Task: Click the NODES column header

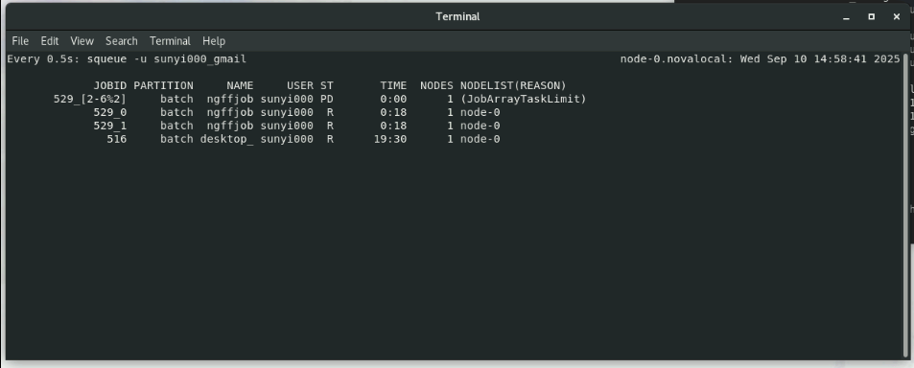Action: pos(436,85)
